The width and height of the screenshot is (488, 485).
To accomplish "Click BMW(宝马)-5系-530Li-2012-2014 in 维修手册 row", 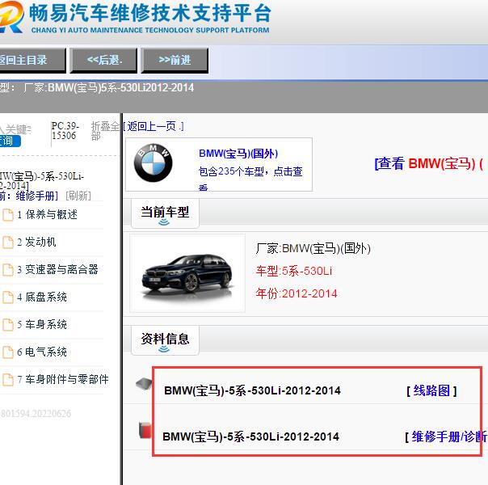I will (250, 436).
